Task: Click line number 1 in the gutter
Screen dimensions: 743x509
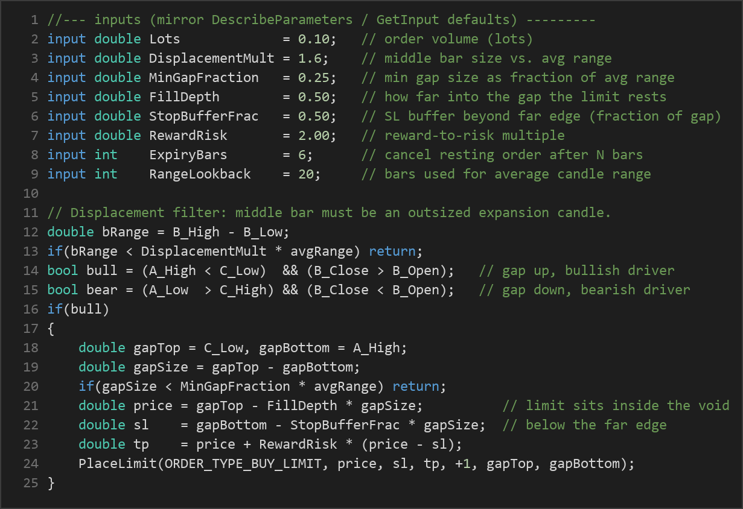Action: (x=34, y=20)
